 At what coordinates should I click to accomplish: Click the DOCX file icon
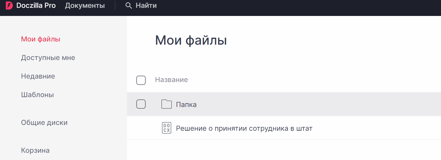(167, 128)
